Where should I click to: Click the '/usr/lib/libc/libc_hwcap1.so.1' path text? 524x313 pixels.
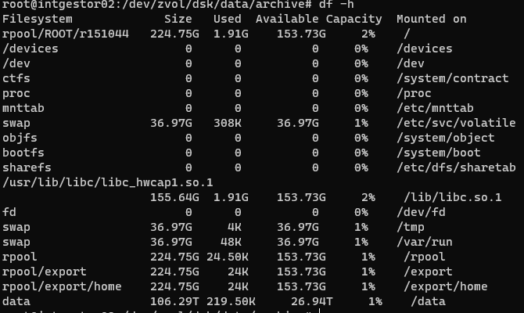[x=108, y=182]
